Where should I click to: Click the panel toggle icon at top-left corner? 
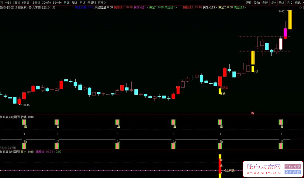pos(2,3)
